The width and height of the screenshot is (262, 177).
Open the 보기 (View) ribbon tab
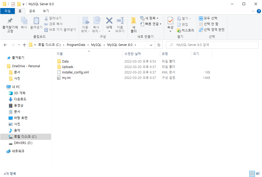[x=46, y=11]
